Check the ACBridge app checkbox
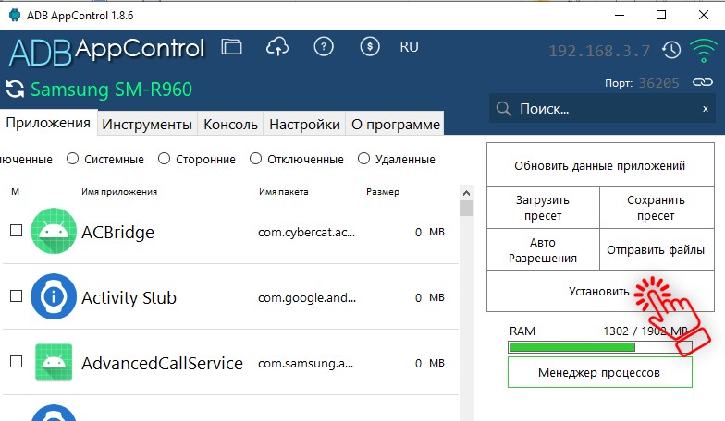725x421 pixels. (16, 231)
